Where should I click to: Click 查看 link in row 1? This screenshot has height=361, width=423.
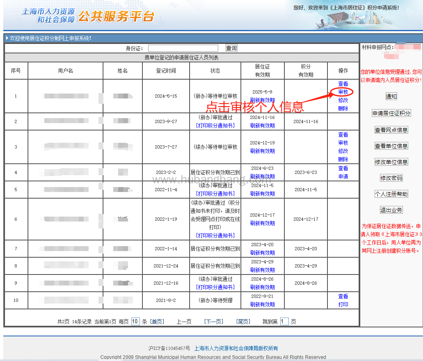[x=343, y=84]
